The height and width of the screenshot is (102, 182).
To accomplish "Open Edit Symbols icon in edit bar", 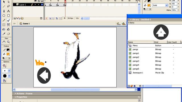I will coord(123,24).
